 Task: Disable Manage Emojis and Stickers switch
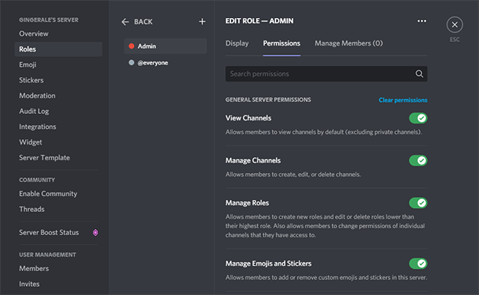(x=418, y=264)
